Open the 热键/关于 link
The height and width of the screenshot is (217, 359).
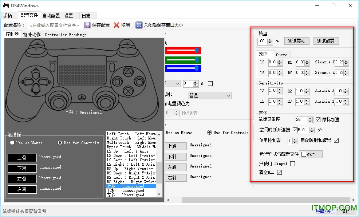coord(325,212)
